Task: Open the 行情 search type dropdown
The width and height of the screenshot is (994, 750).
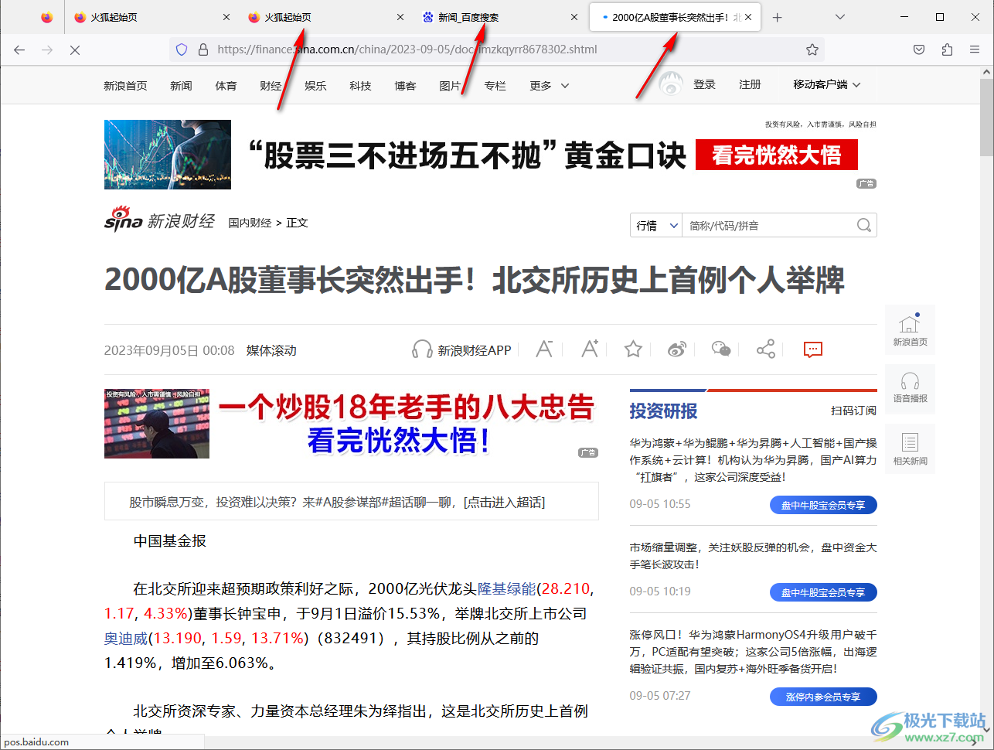Action: (x=656, y=225)
